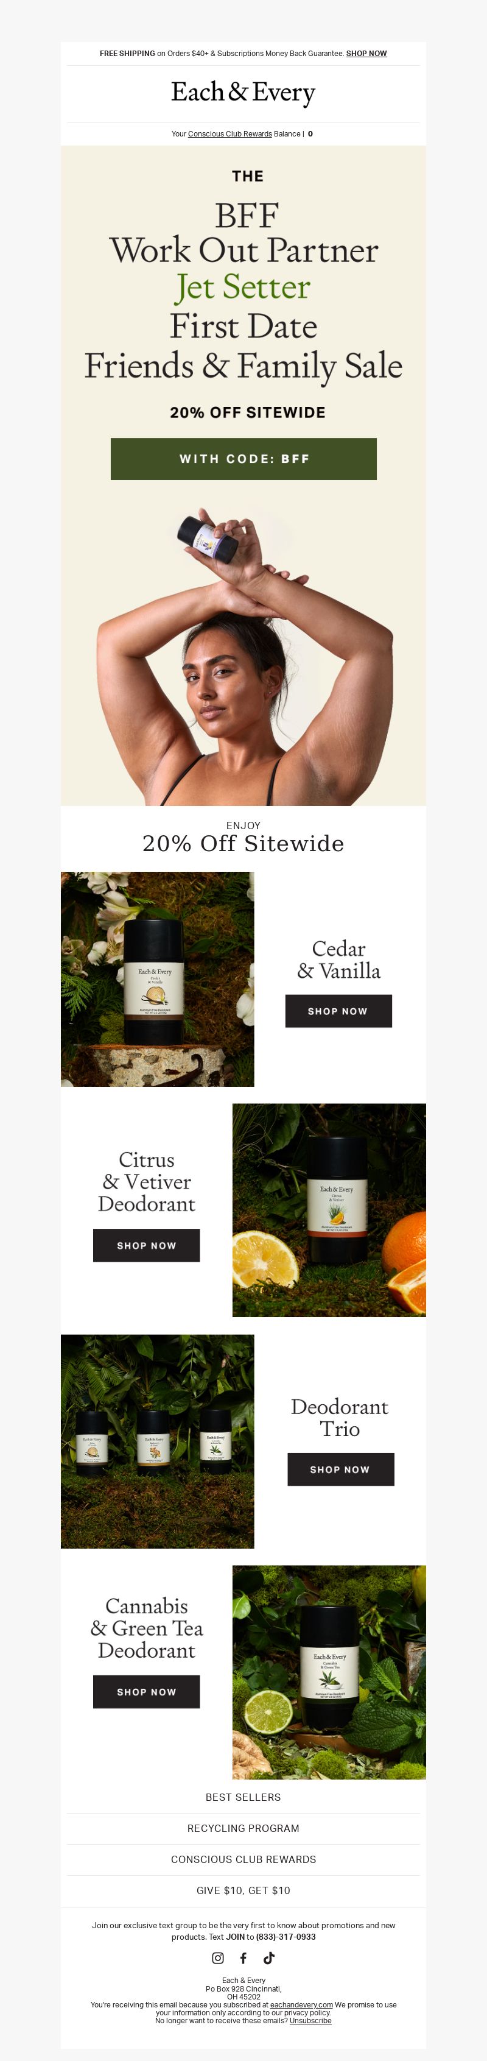Select BEST SELLERS menu item
The image size is (487, 2061).
(x=243, y=1797)
